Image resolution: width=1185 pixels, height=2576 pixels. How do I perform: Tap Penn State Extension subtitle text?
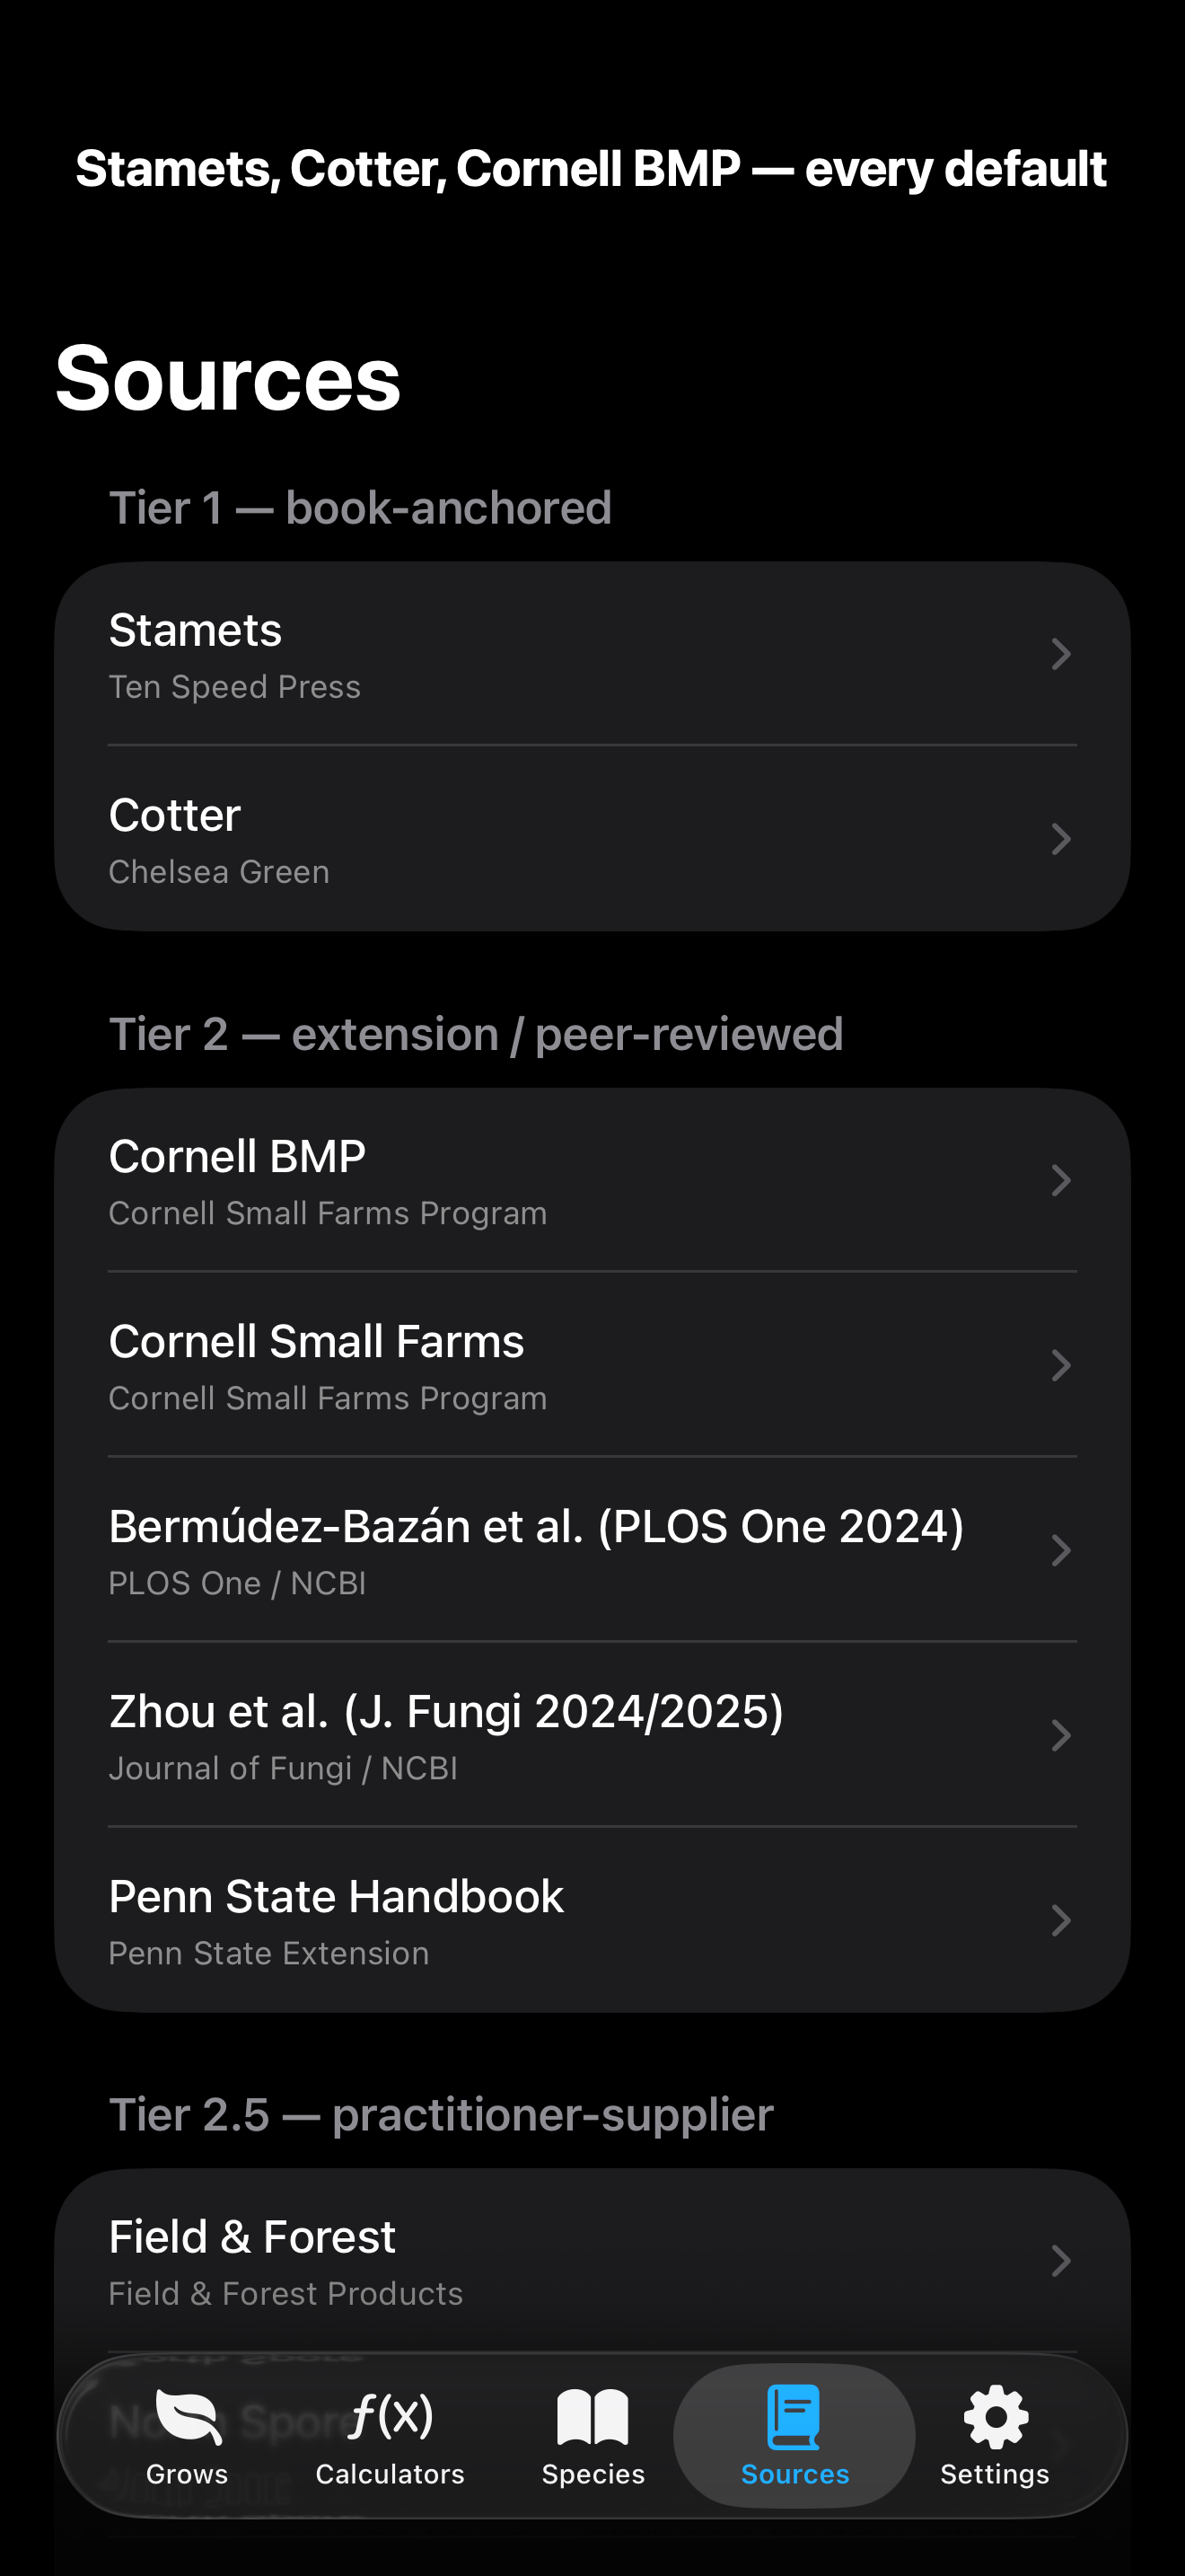click(x=268, y=1953)
